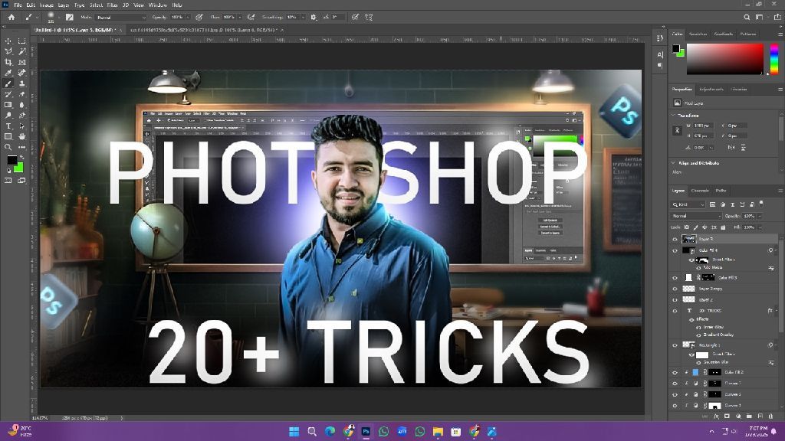Image resolution: width=785 pixels, height=441 pixels.
Task: Open the layer blend mode Normal dropdown
Action: click(x=696, y=216)
